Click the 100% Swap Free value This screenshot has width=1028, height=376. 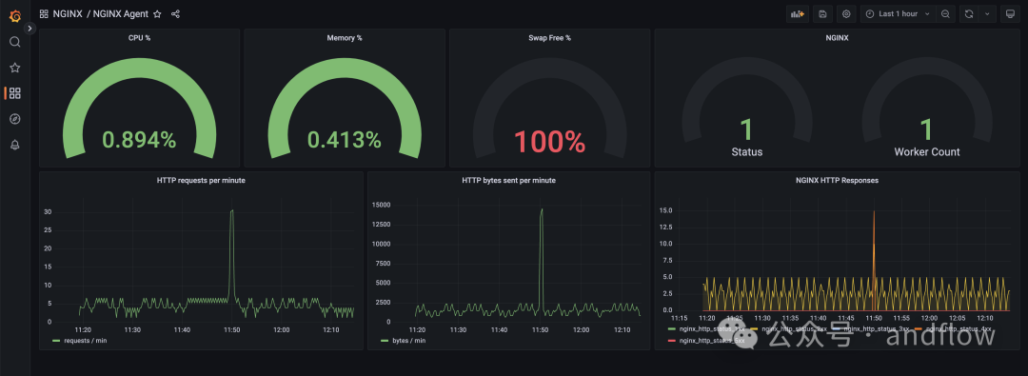click(549, 142)
